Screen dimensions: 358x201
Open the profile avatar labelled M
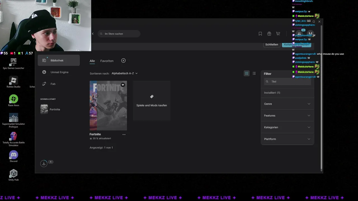[x=310, y=34]
